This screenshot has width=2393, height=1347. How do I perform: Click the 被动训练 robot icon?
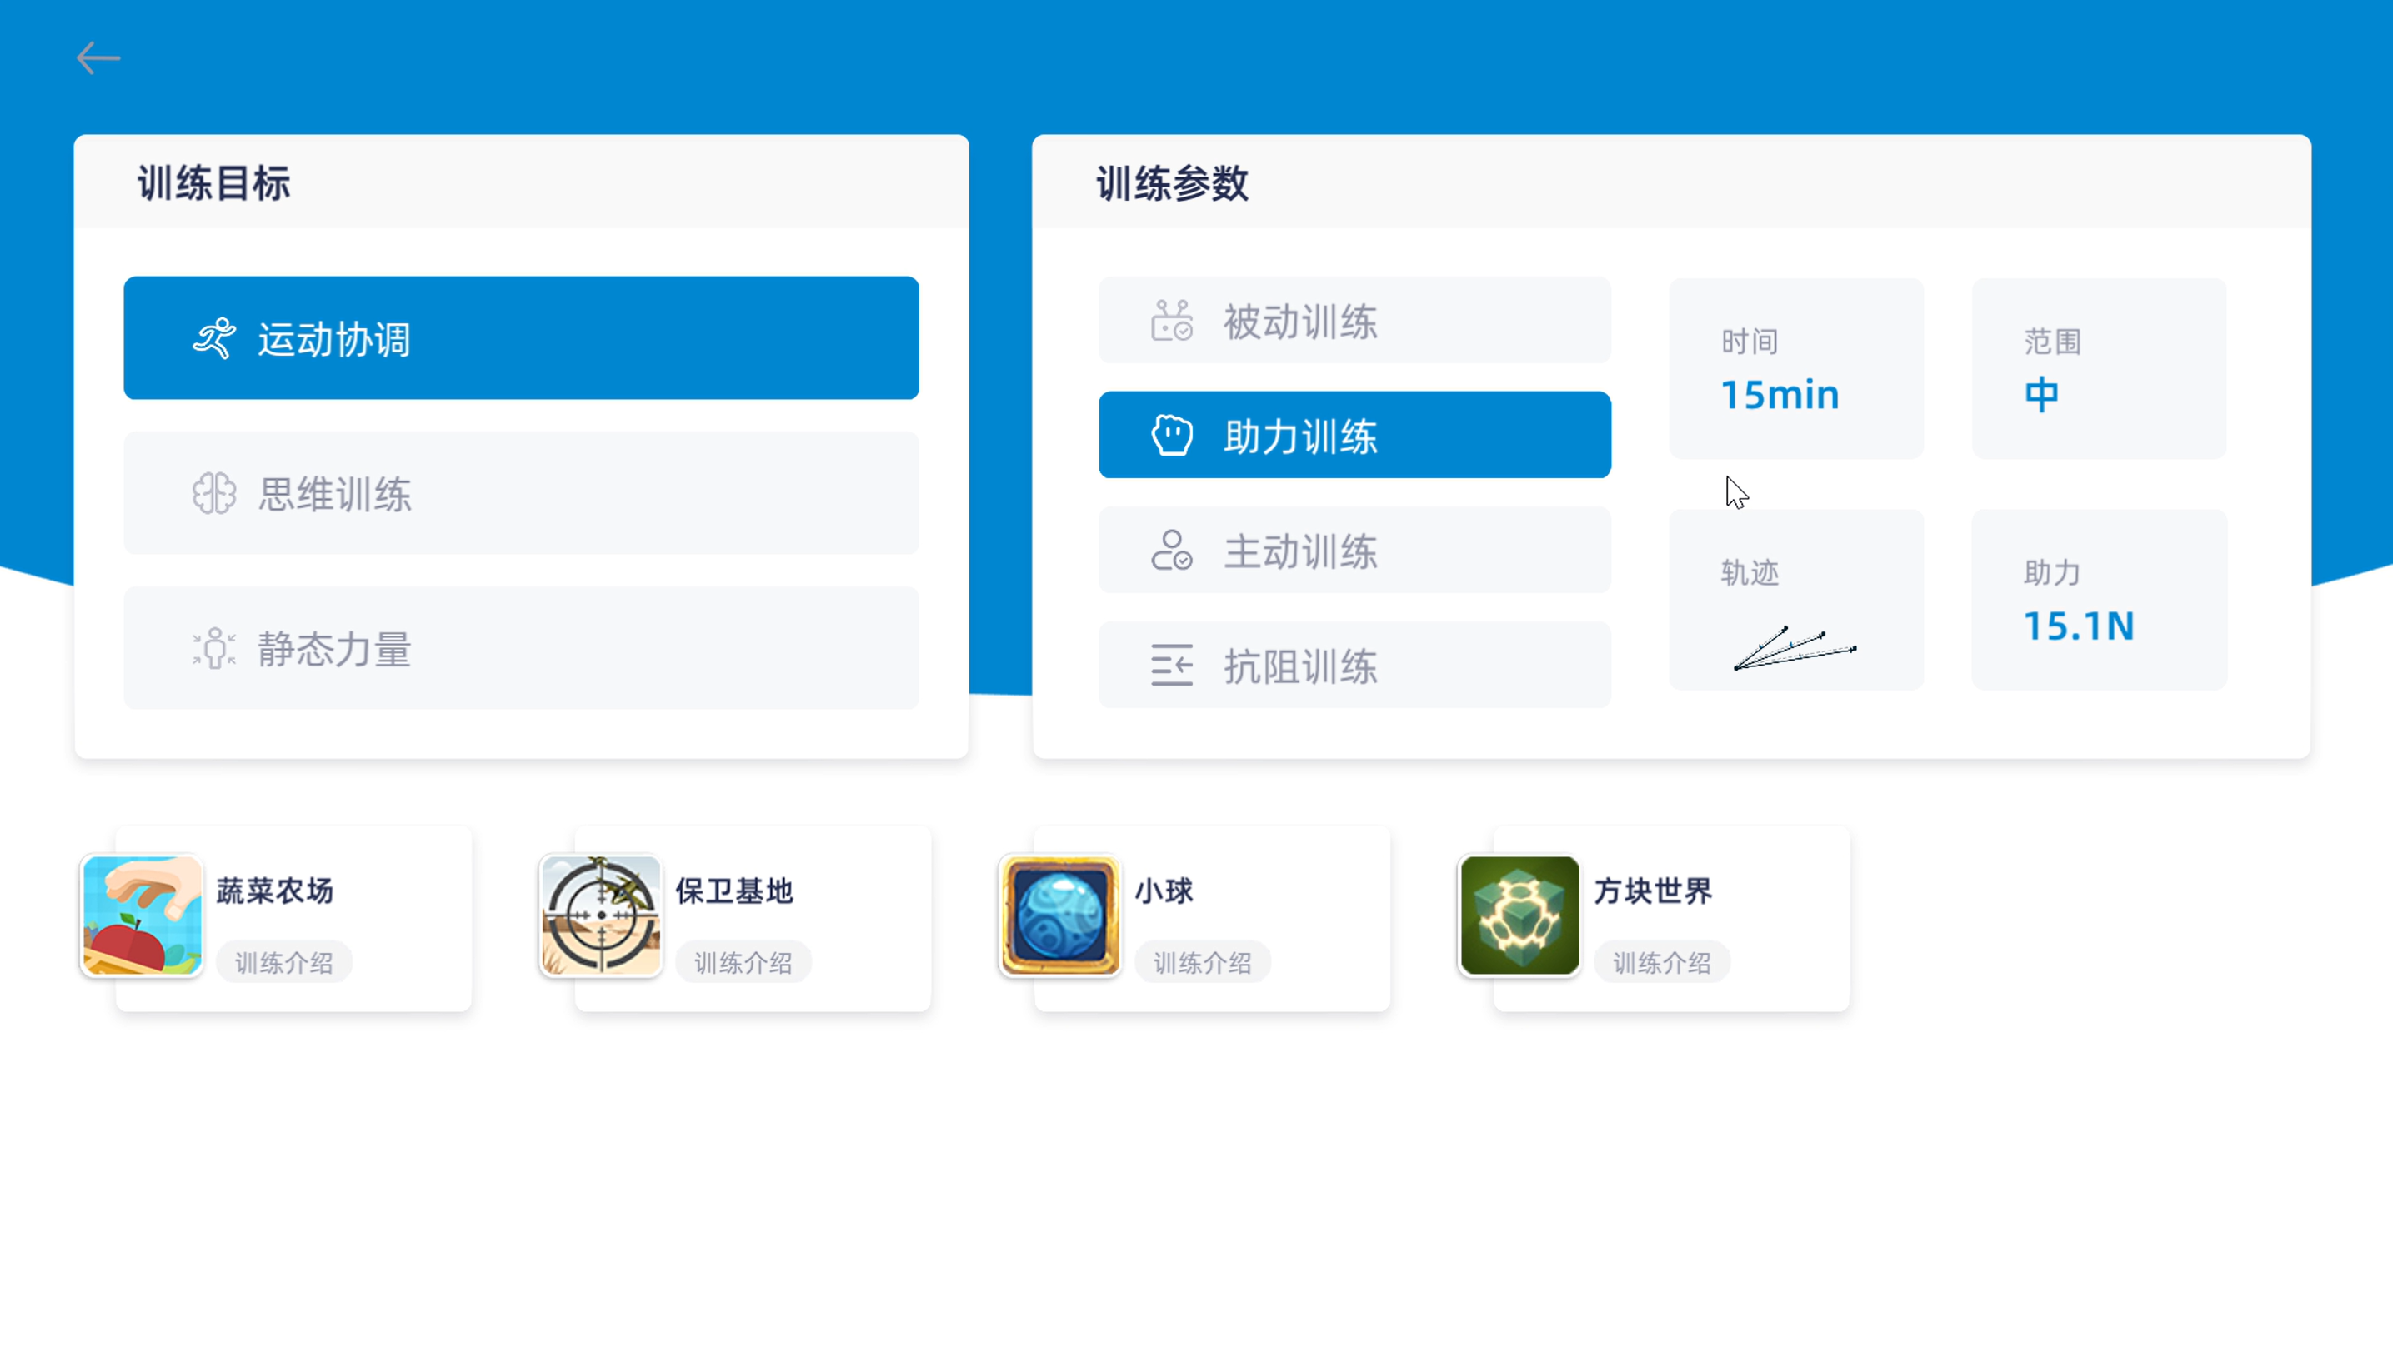pos(1171,320)
